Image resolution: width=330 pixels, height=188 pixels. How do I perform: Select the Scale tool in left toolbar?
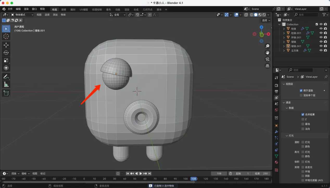tap(6, 60)
